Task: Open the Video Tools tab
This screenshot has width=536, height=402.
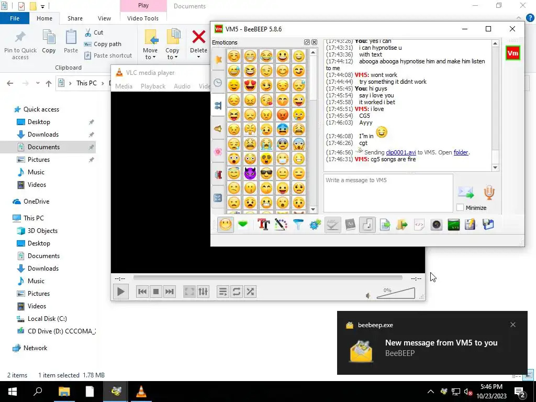Action: coord(143,18)
